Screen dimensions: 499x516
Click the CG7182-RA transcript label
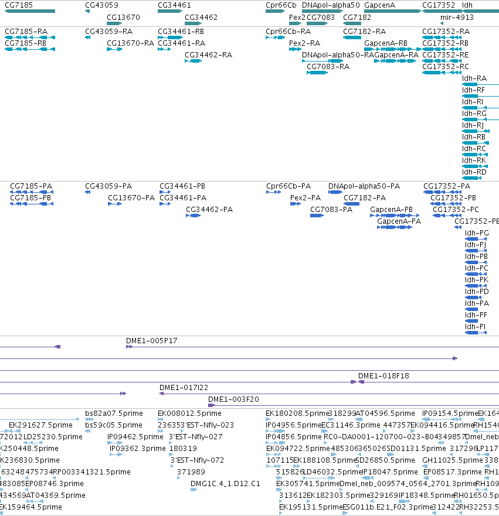pyautogui.click(x=364, y=32)
